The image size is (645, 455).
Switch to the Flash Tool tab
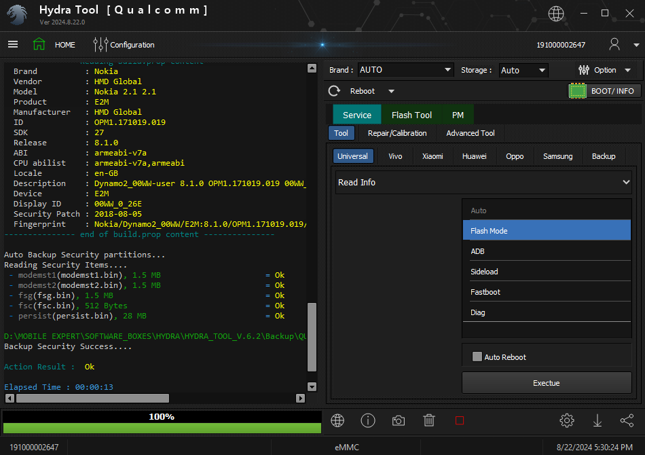411,115
